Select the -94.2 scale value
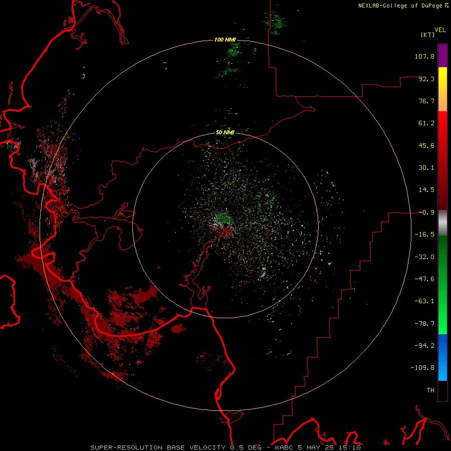This screenshot has width=451, height=451. coord(424,346)
